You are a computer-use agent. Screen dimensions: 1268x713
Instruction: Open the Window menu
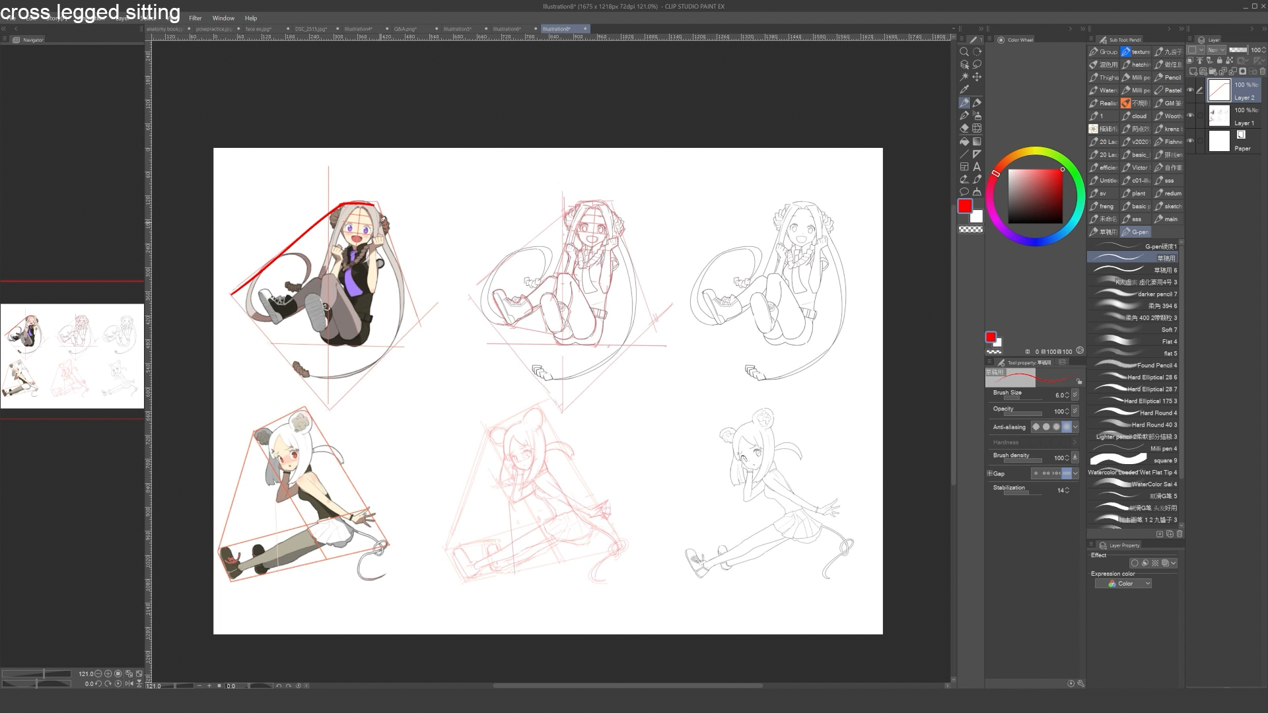223,18
